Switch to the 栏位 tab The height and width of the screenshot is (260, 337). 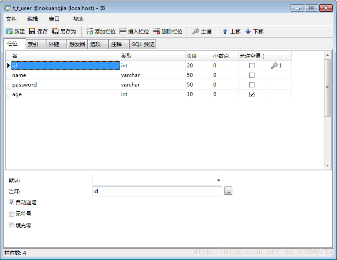pyautogui.click(x=15, y=43)
